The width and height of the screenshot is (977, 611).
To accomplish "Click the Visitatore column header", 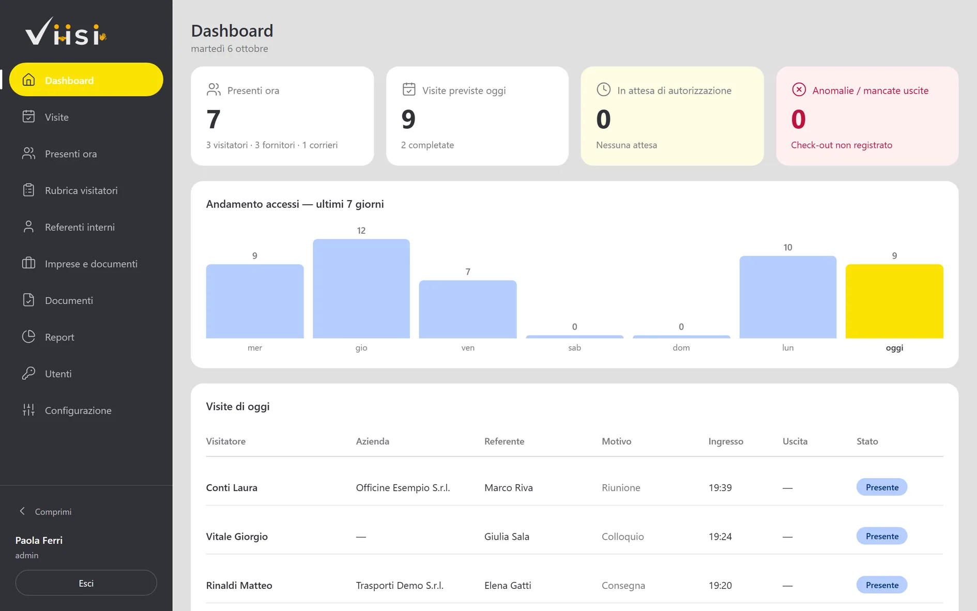I will point(226,441).
